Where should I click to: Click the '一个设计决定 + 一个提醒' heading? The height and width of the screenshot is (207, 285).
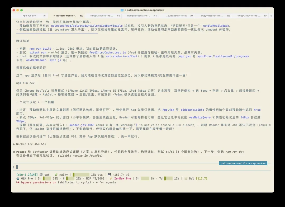coord(35,102)
